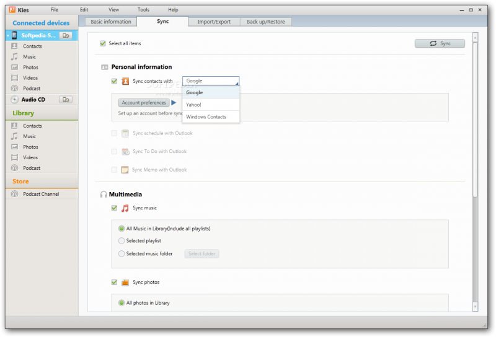This screenshot has width=496, height=337.
Task: Open the transfer button beside Softpedia device
Action: [x=66, y=35]
